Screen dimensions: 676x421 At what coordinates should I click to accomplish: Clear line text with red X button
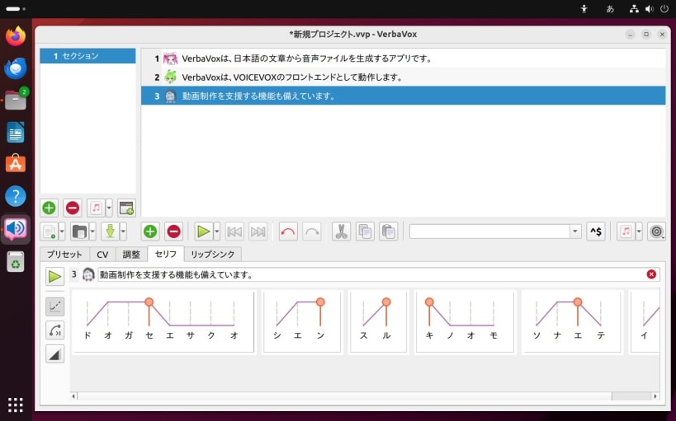point(651,274)
